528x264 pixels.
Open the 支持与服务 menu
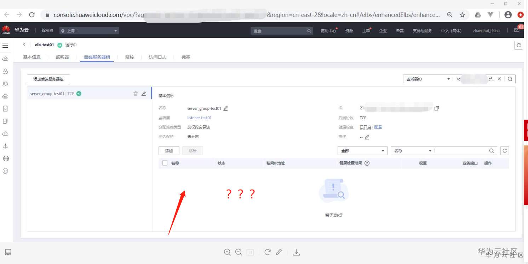pyautogui.click(x=422, y=31)
